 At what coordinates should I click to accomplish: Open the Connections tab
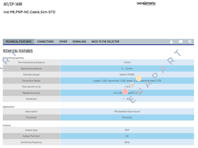pos(45,42)
